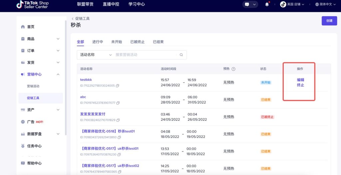Image resolution: width=341 pixels, height=175 pixels.
Task: Click the megaphone icon beside 营销中心
Action: tap(23, 74)
